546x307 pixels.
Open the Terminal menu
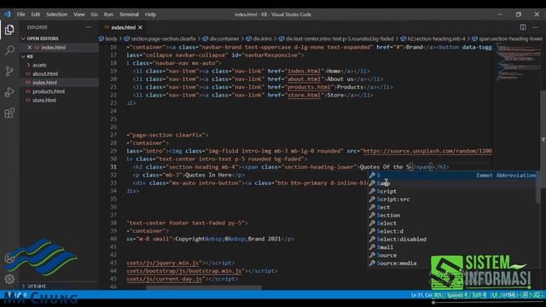129,14
